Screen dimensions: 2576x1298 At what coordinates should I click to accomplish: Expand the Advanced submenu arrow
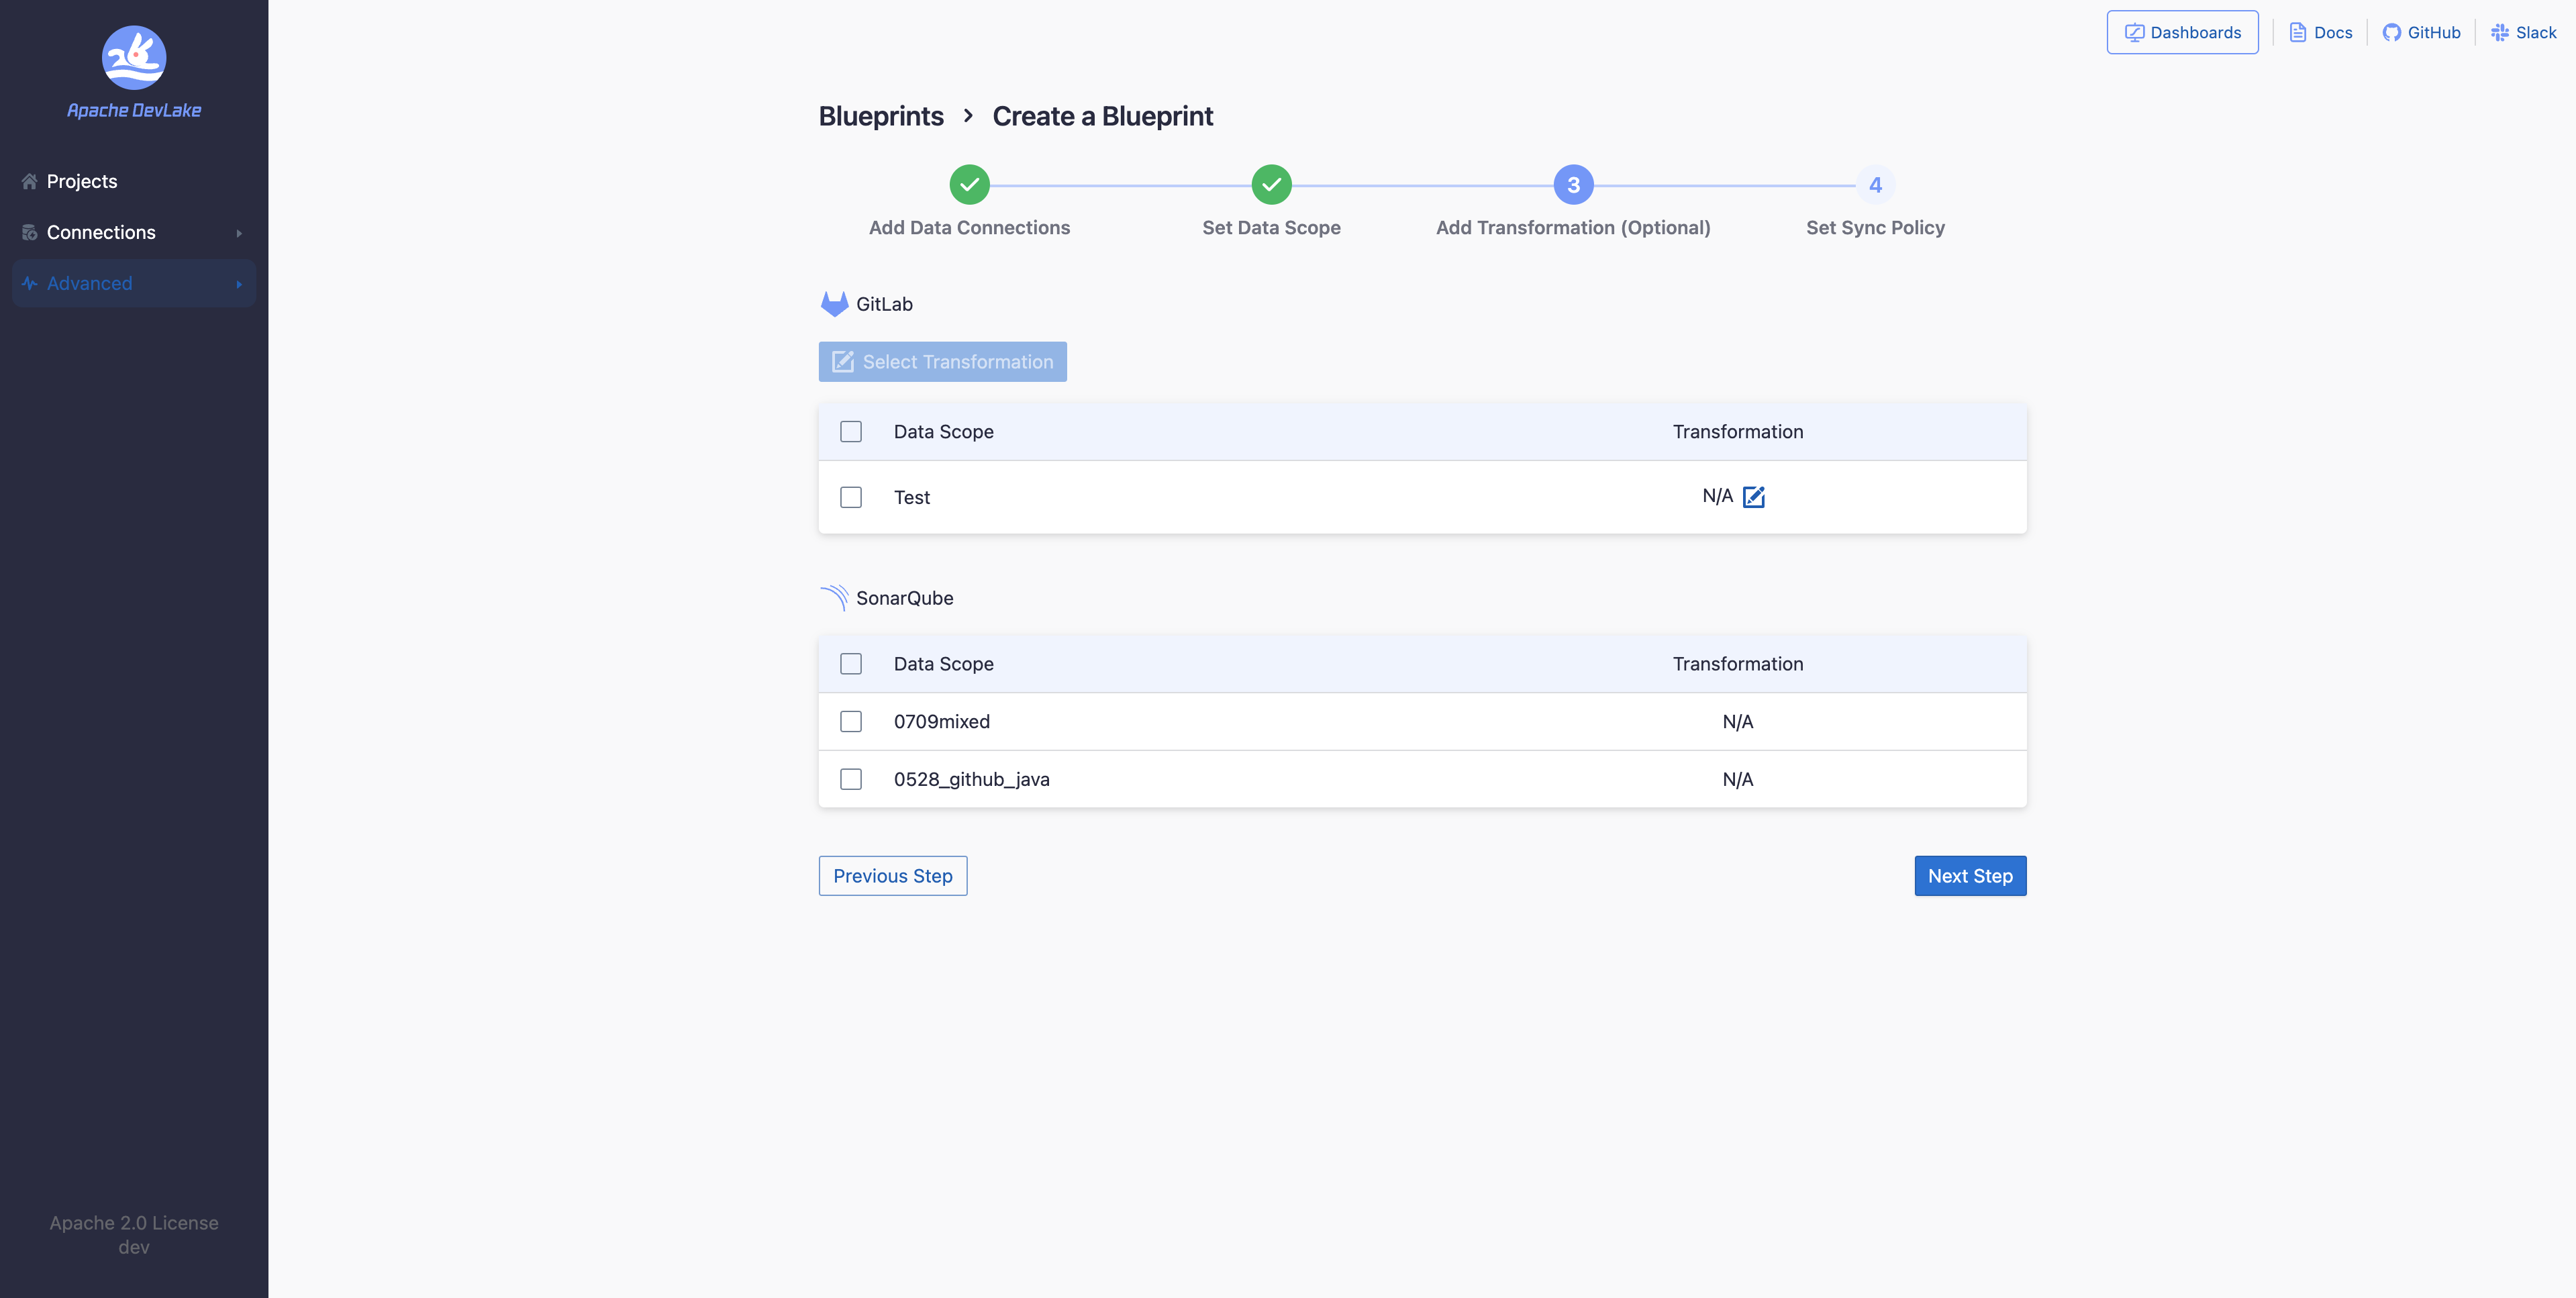click(239, 284)
